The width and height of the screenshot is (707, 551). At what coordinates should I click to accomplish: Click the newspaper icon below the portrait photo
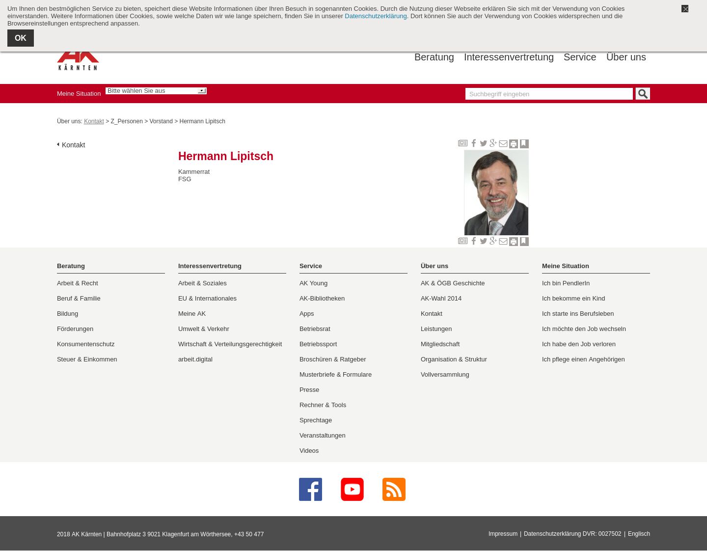click(x=462, y=241)
